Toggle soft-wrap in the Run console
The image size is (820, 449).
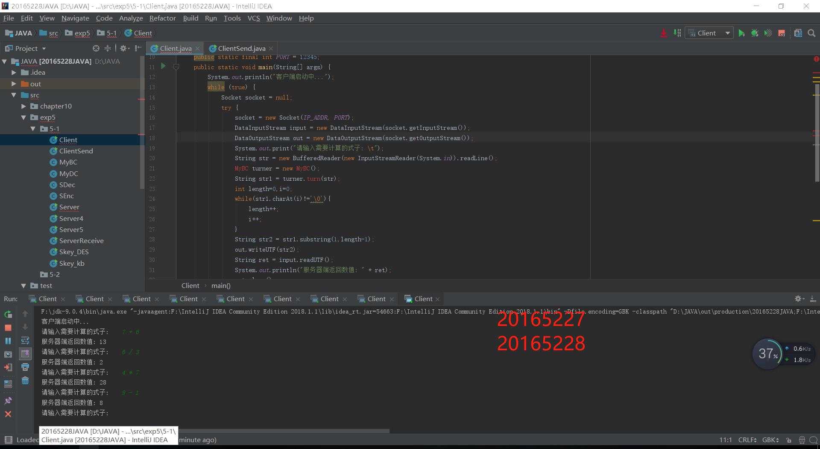click(x=25, y=340)
